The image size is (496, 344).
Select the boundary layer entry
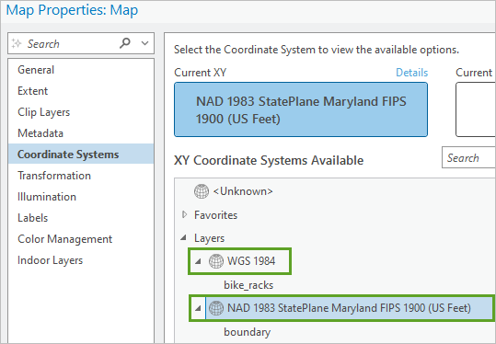(247, 332)
